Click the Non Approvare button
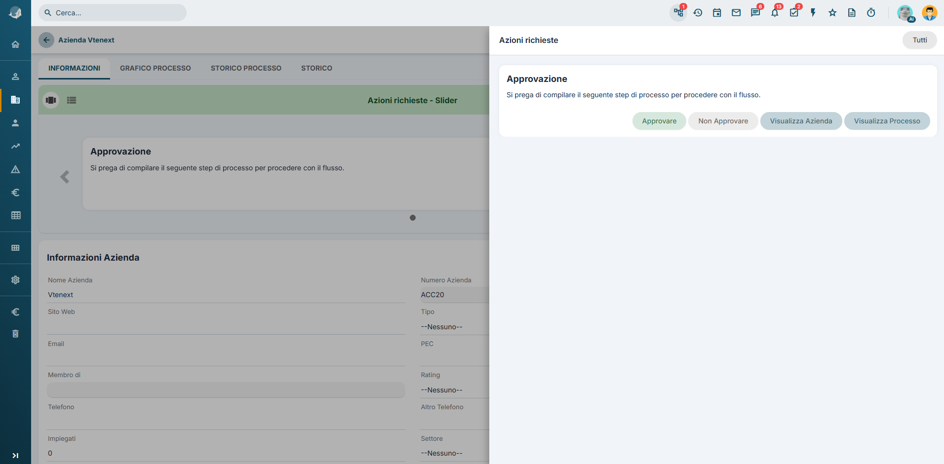 (x=723, y=121)
